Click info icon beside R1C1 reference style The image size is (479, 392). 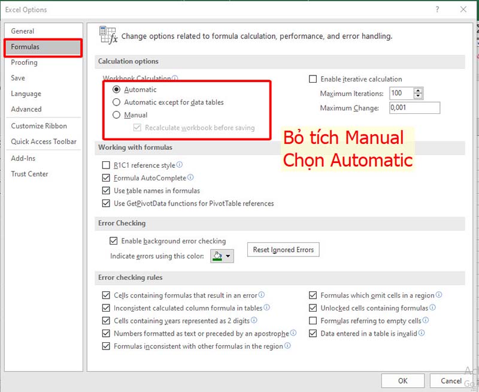179,165
